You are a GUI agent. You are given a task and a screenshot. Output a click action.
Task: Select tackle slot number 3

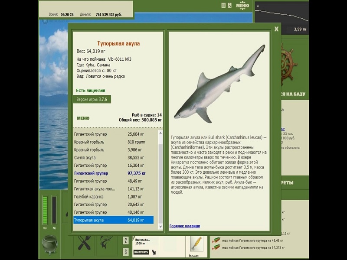click(125, 252)
